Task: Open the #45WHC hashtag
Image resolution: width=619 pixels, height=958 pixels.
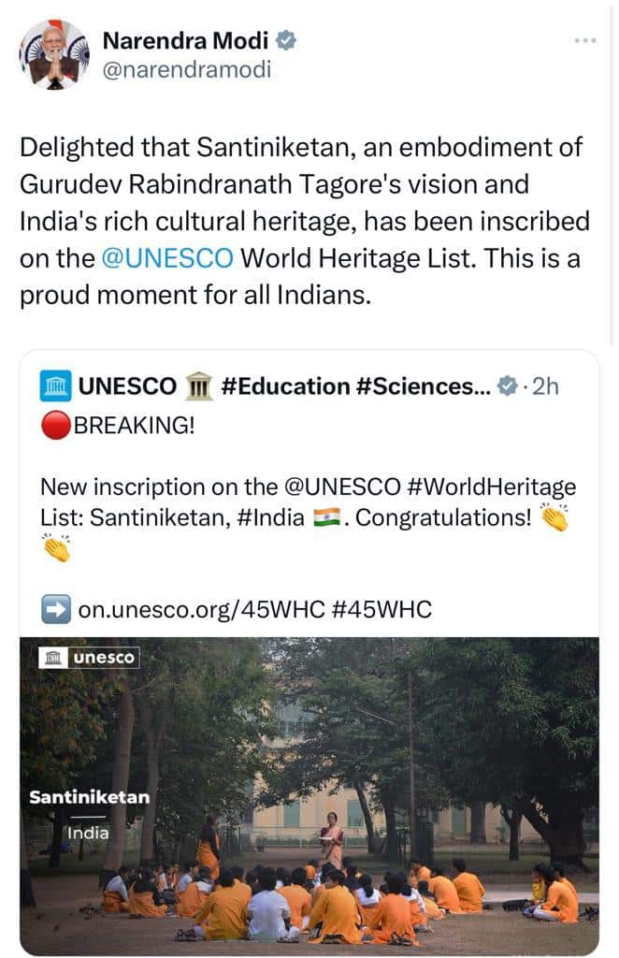Action: (x=381, y=610)
